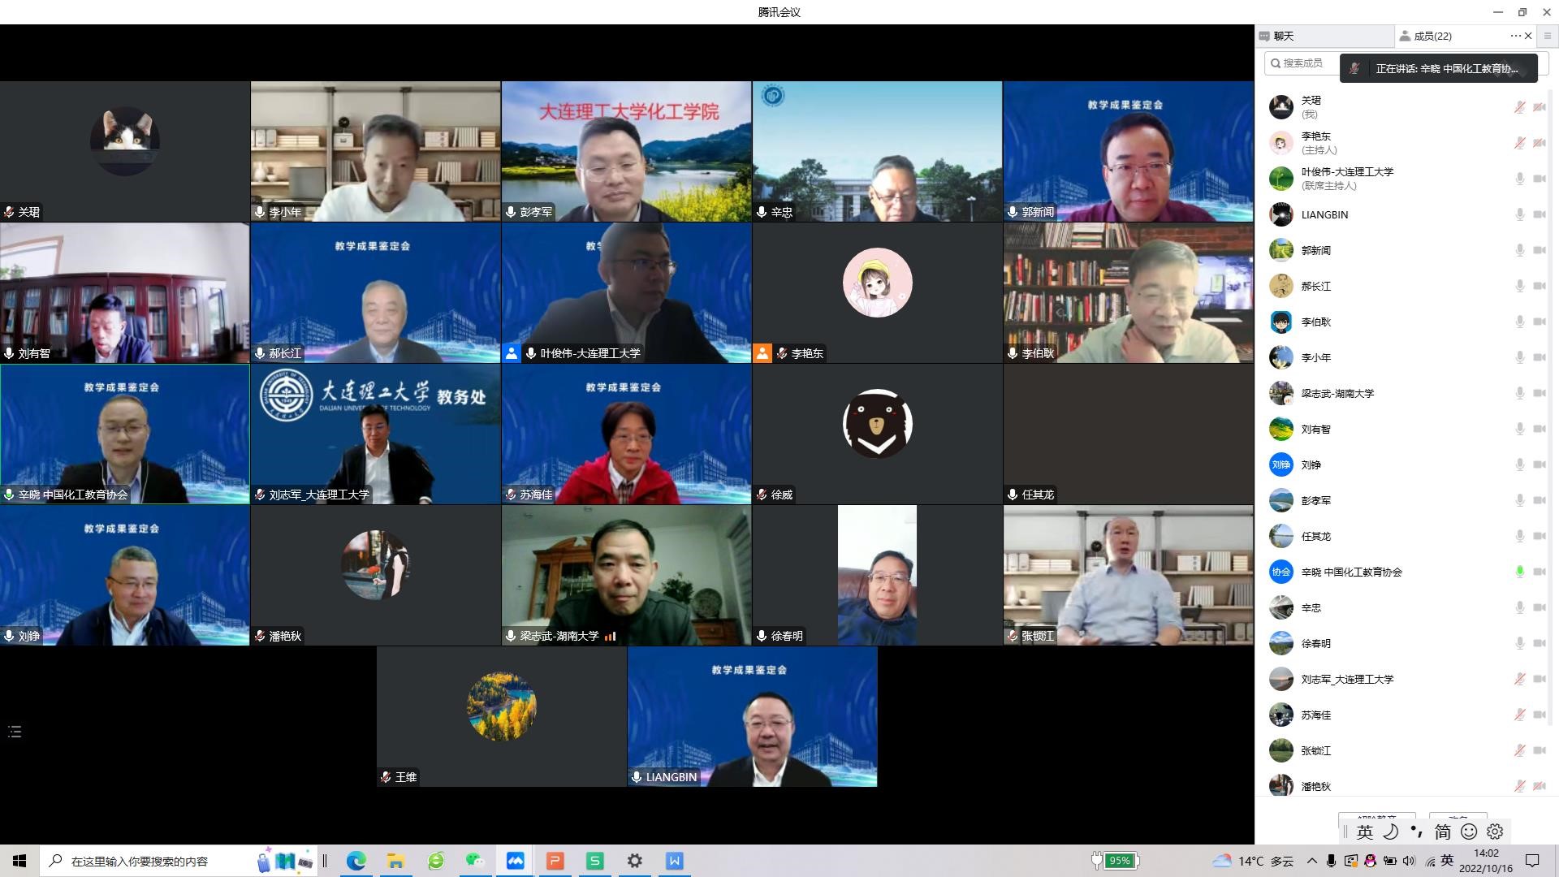Mute 叶俊伟-大连理工大学 via microphone icon
This screenshot has width=1559, height=877.
(1519, 179)
